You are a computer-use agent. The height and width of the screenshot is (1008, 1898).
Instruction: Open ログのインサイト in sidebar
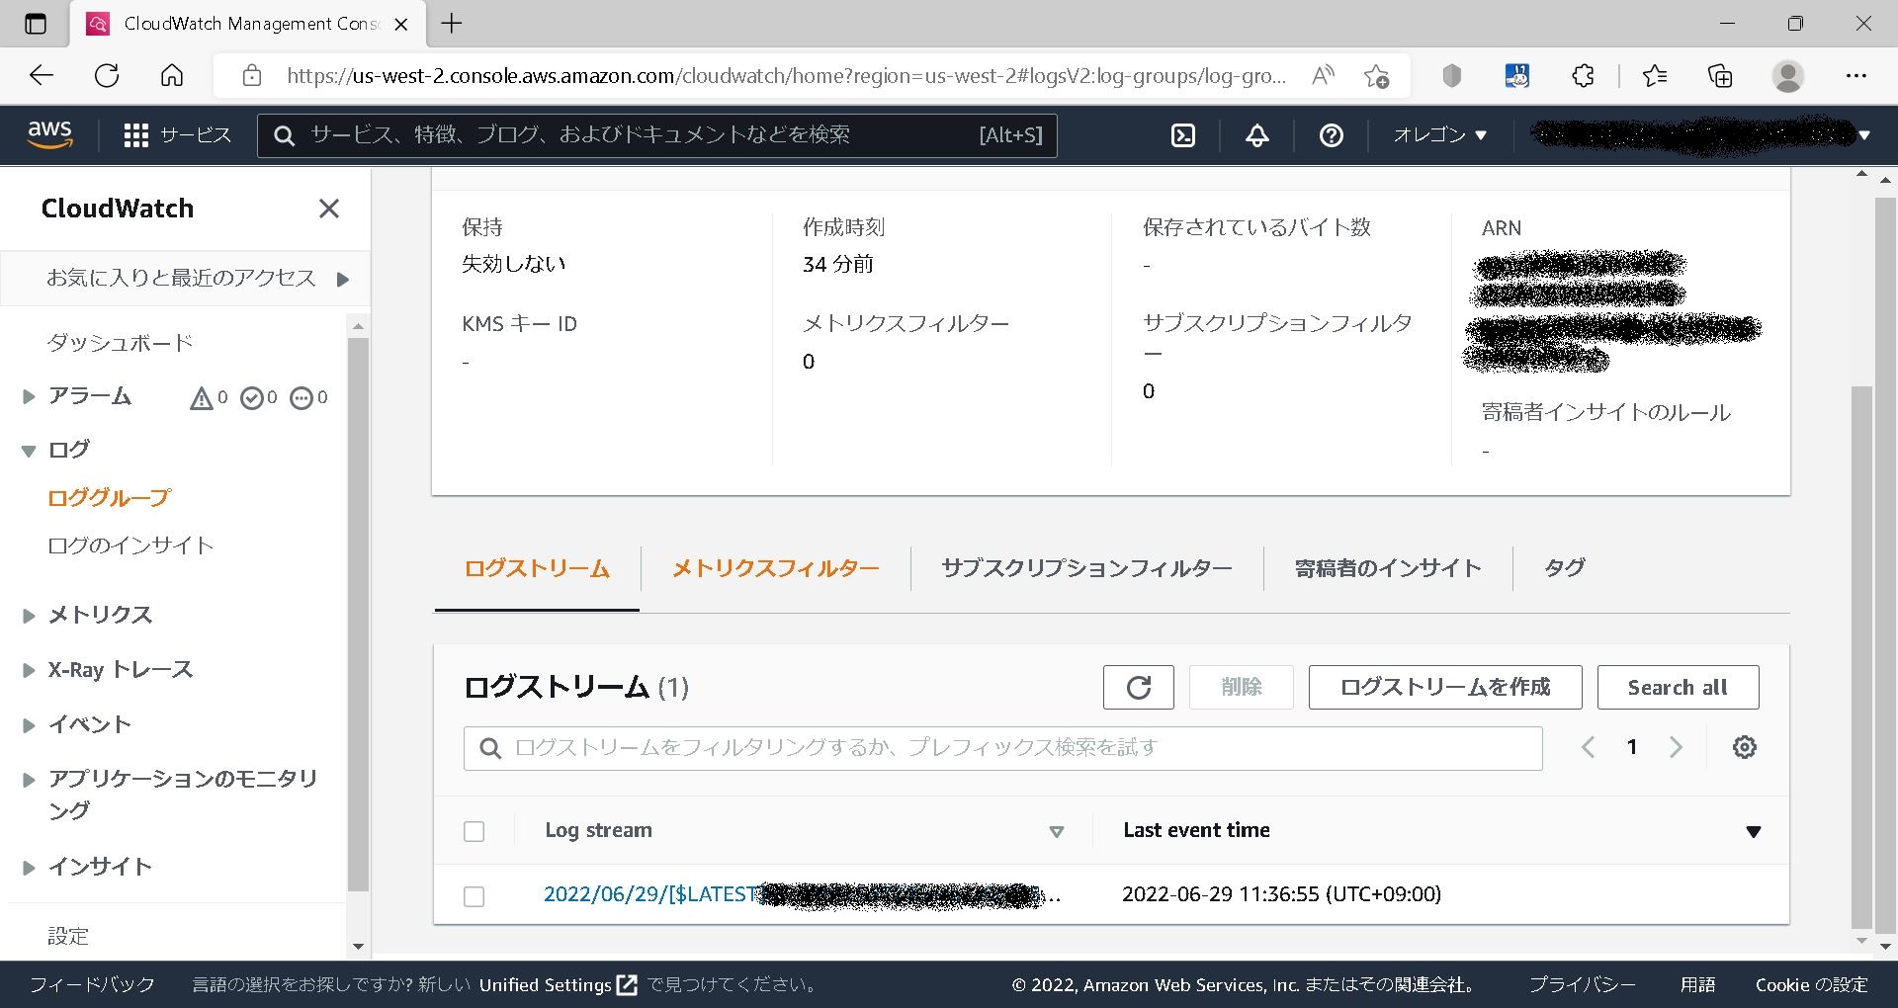pos(130,546)
